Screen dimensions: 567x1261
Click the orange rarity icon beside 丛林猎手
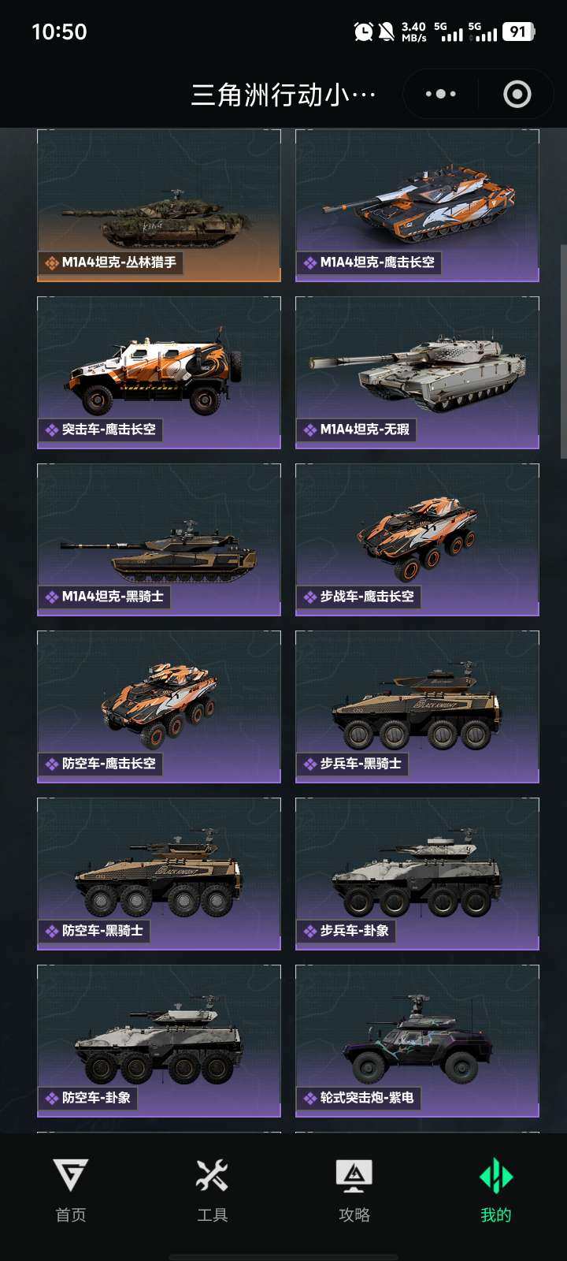click(52, 262)
